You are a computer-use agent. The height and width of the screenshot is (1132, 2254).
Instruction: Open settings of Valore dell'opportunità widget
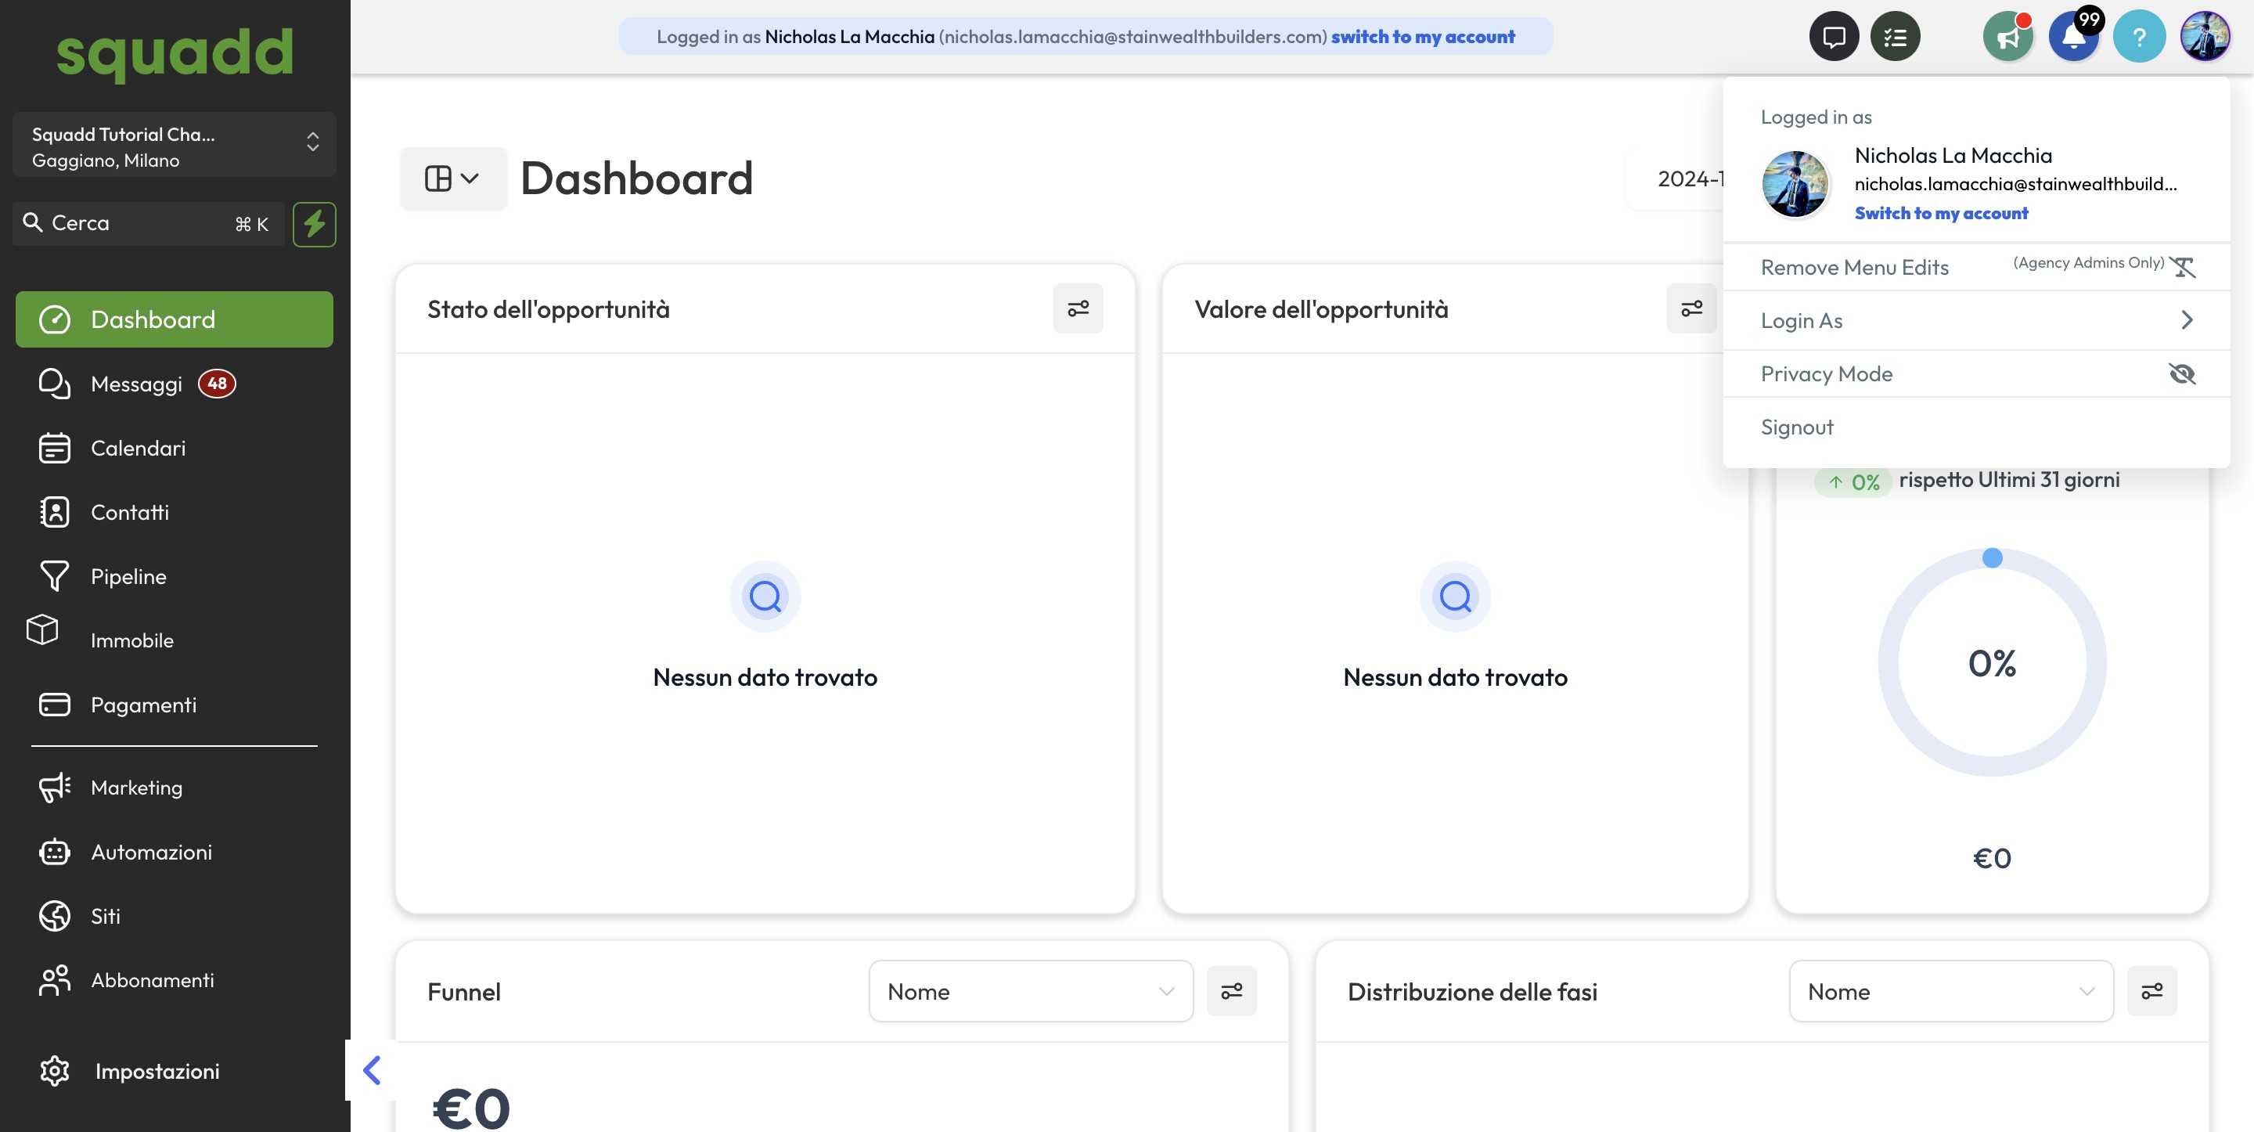click(1690, 308)
